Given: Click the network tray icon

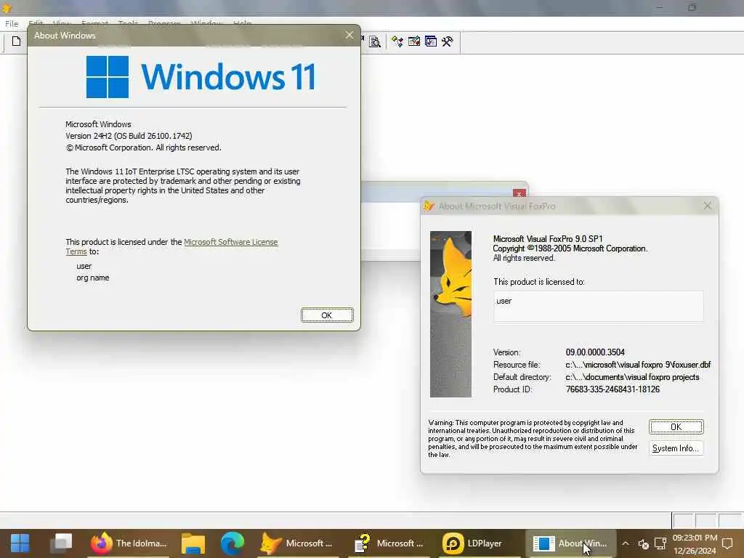Looking at the screenshot, I should tap(660, 543).
